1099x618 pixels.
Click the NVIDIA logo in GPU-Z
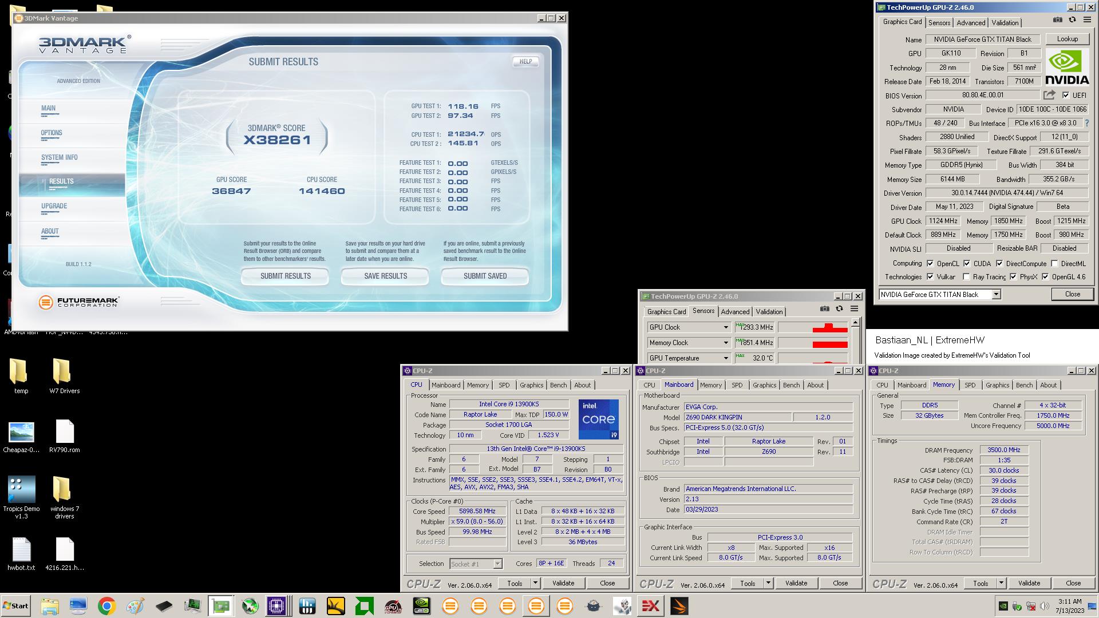click(x=1067, y=66)
